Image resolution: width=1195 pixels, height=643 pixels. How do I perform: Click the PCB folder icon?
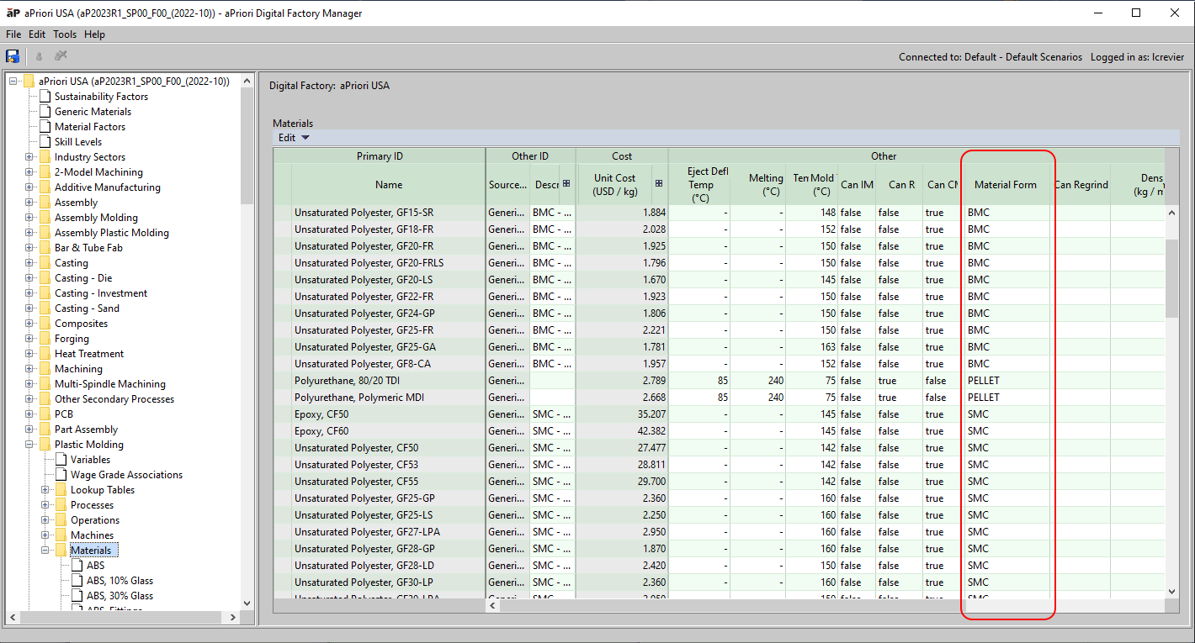pyautogui.click(x=45, y=414)
